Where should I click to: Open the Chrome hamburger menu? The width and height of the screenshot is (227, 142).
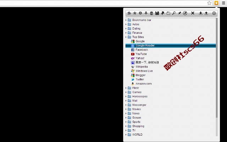[223, 3]
